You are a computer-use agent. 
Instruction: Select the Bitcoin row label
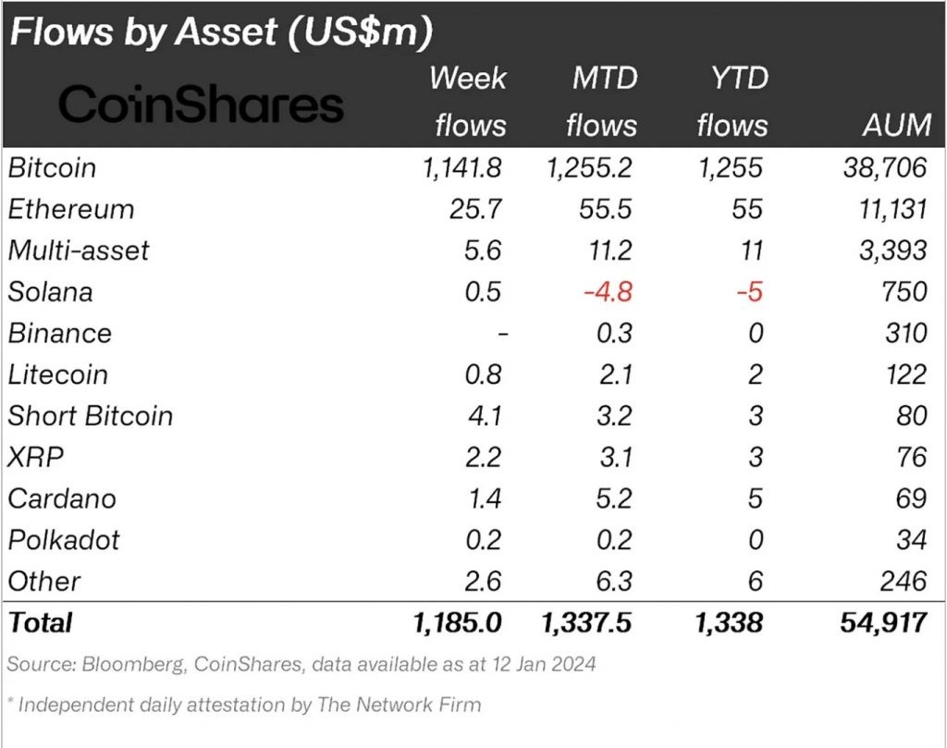[52, 167]
